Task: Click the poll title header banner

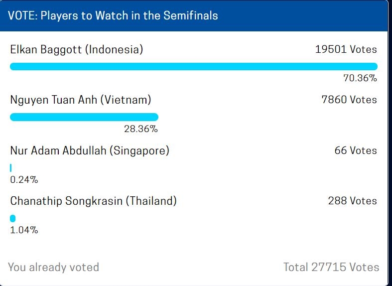Action: coord(194,16)
